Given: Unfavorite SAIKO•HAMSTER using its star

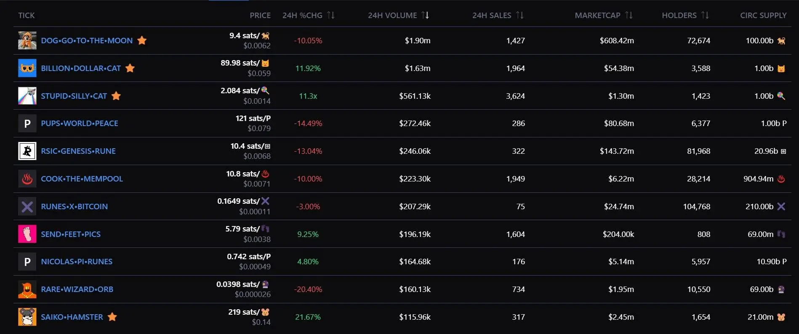Looking at the screenshot, I should tap(112, 317).
